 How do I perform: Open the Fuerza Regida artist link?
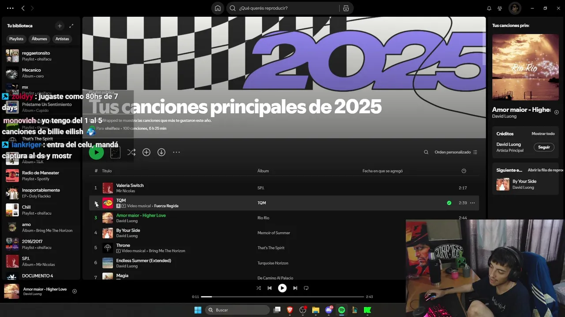tap(166, 206)
